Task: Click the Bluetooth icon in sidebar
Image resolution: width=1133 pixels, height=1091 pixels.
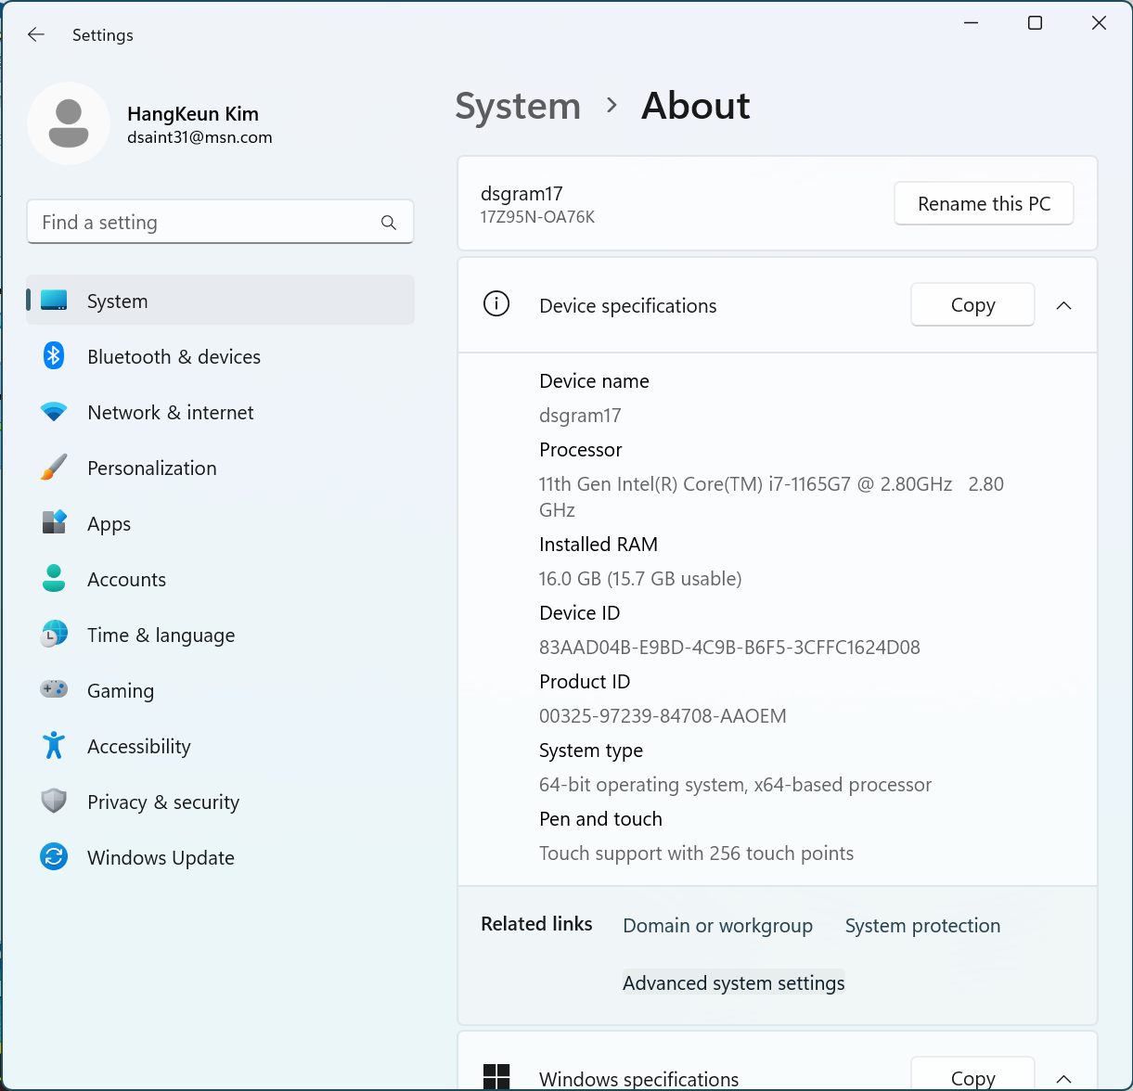Action: pos(54,356)
